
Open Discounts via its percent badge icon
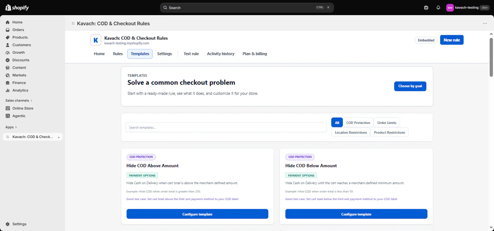(x=8, y=60)
